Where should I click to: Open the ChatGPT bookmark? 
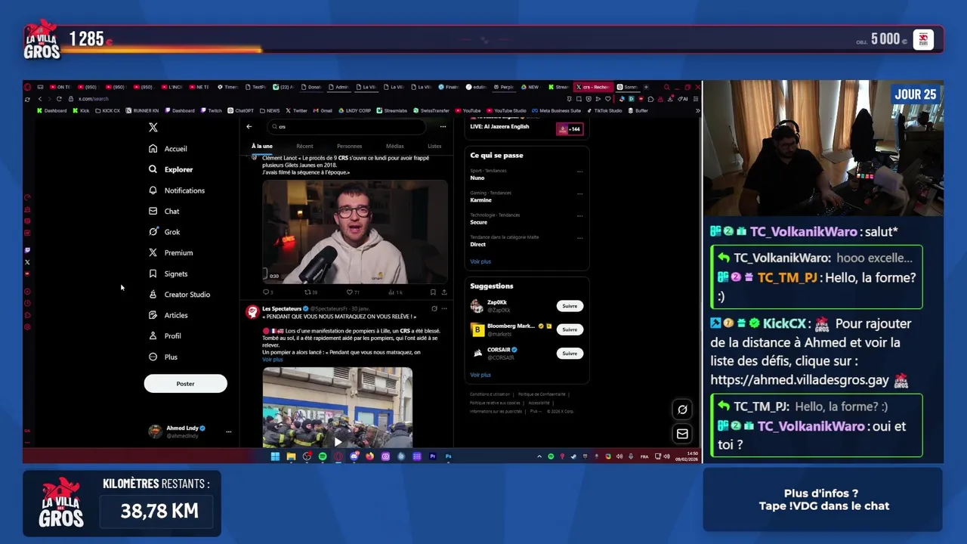[241, 111]
